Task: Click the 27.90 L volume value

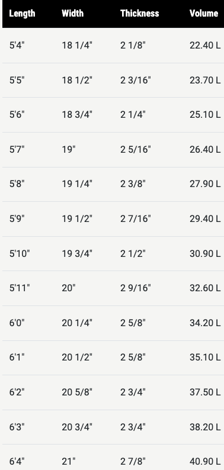Action: coord(205,184)
